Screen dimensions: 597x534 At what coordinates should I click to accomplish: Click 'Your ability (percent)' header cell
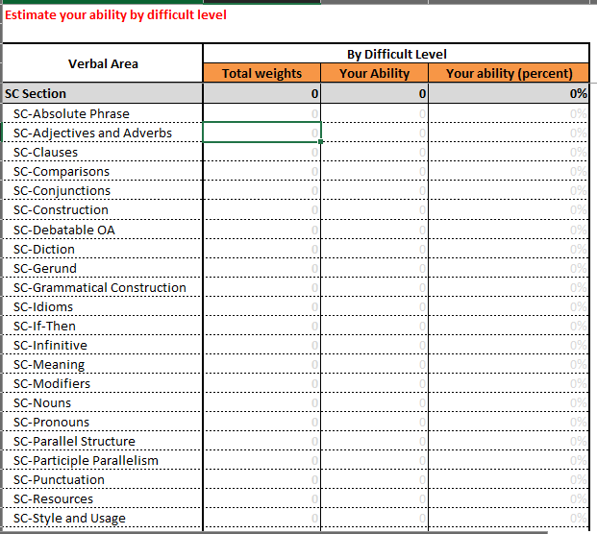tap(509, 73)
